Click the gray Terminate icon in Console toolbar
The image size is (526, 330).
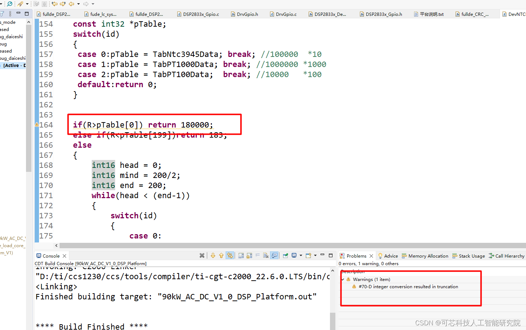tap(201, 255)
